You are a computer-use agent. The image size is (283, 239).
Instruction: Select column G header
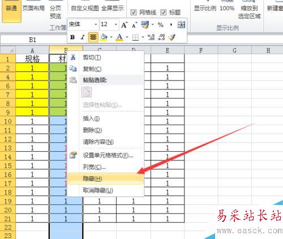235,50
